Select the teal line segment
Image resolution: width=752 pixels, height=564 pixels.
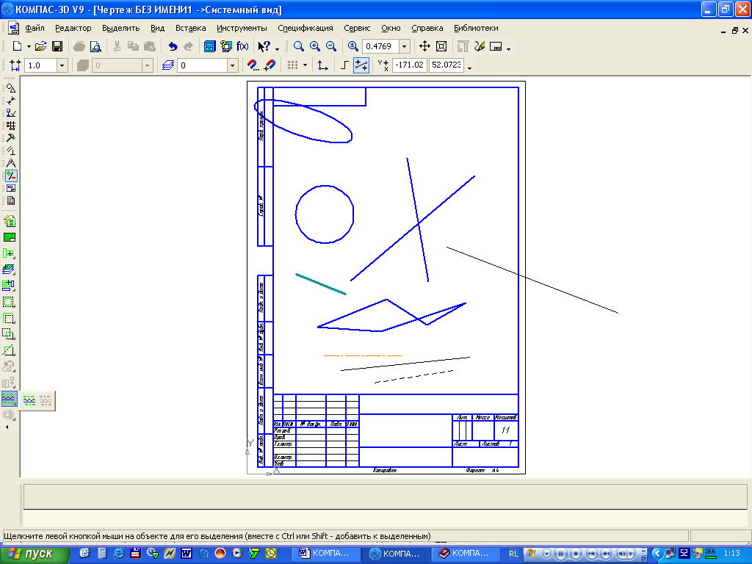321,284
